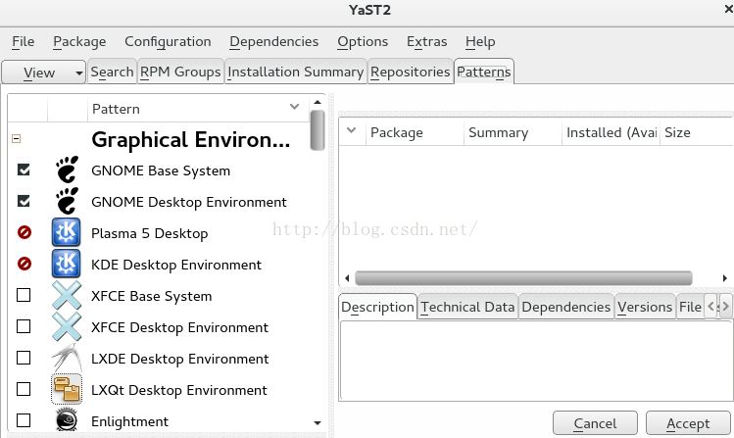Click the GNOME Desktop Environment foot icon

pos(67,201)
